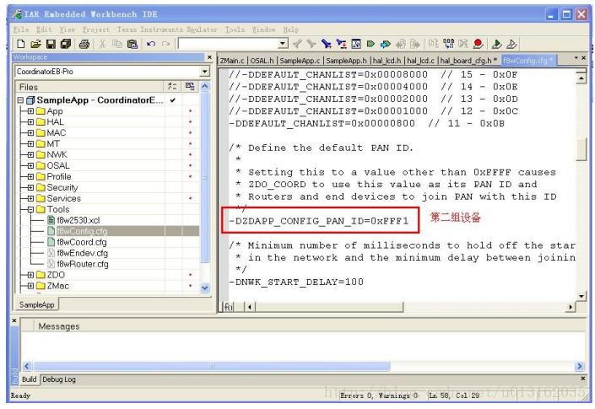
Task: Click the Paste toolbar icon
Action: click(132, 44)
